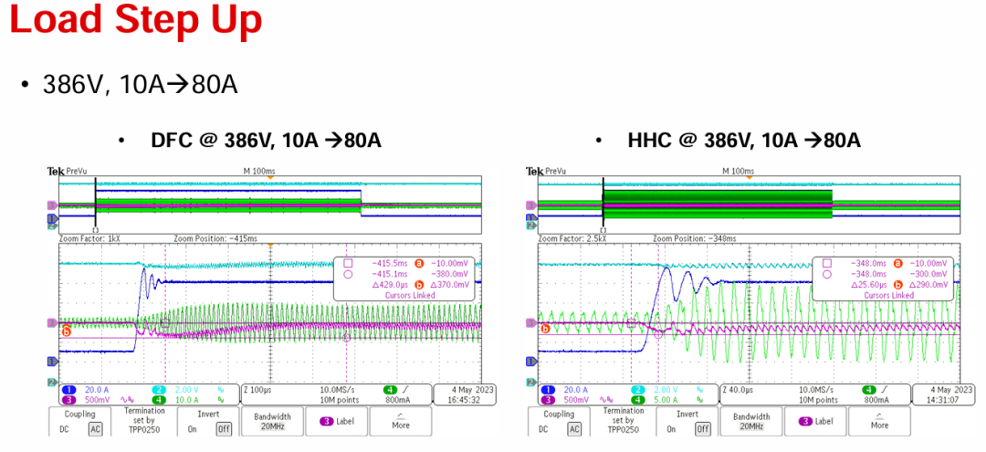Click Invert label on HHC scope
The height and width of the screenshot is (452, 986).
coord(688,415)
